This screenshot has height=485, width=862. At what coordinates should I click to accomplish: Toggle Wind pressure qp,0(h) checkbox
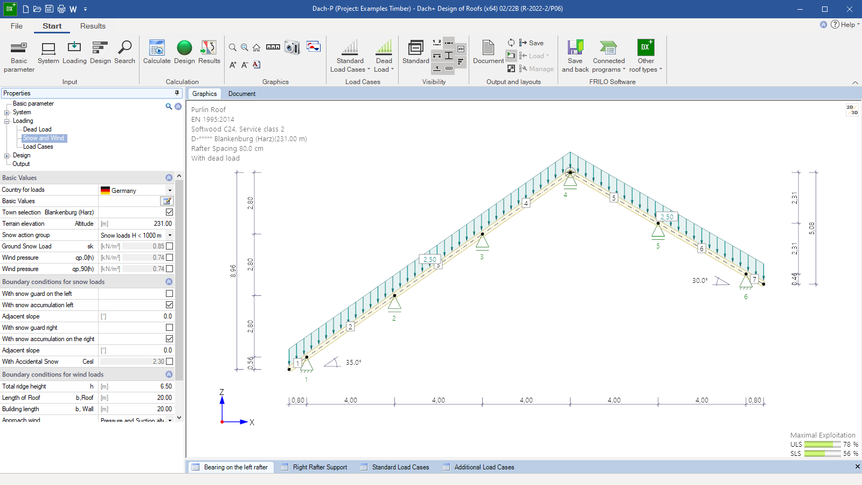[x=169, y=258]
